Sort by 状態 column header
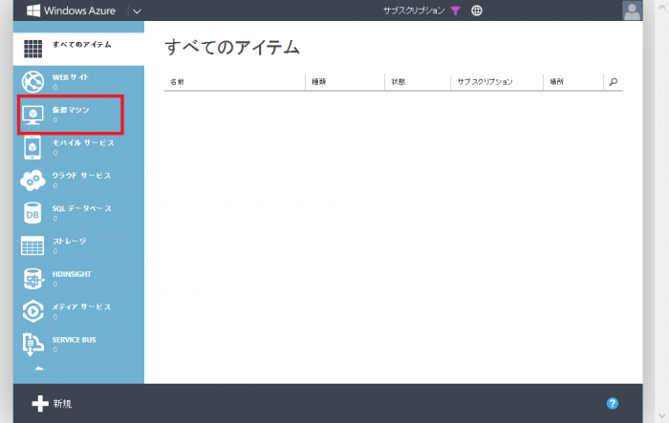669x423 pixels. pyautogui.click(x=399, y=82)
